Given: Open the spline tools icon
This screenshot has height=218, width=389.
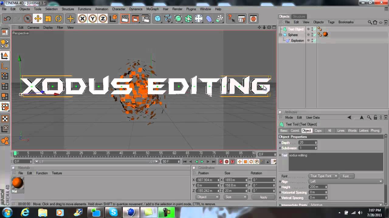Looking at the screenshot, I should point(168,19).
